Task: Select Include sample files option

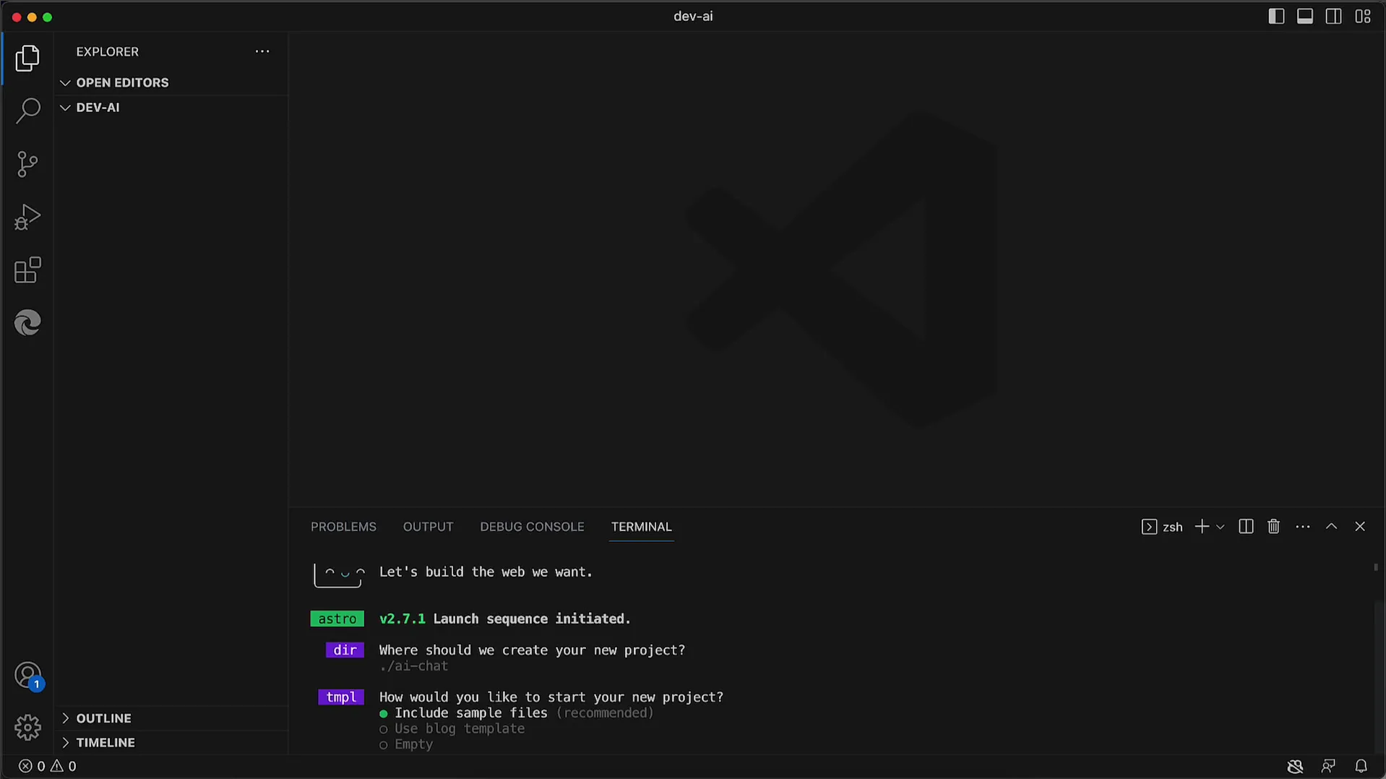Action: 516,713
